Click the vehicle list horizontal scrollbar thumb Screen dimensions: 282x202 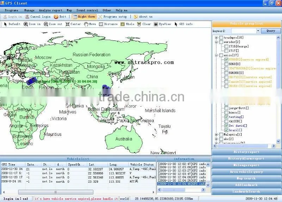pos(56,192)
